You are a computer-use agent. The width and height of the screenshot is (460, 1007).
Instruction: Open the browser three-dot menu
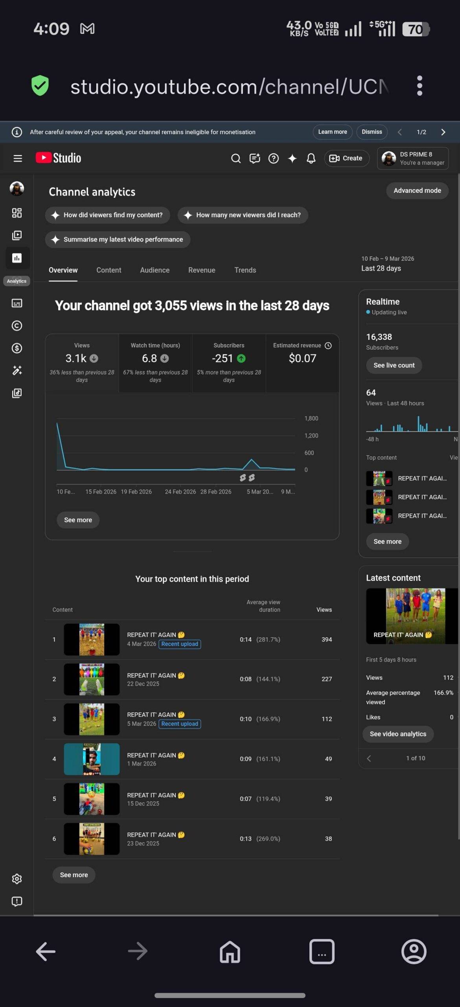420,86
